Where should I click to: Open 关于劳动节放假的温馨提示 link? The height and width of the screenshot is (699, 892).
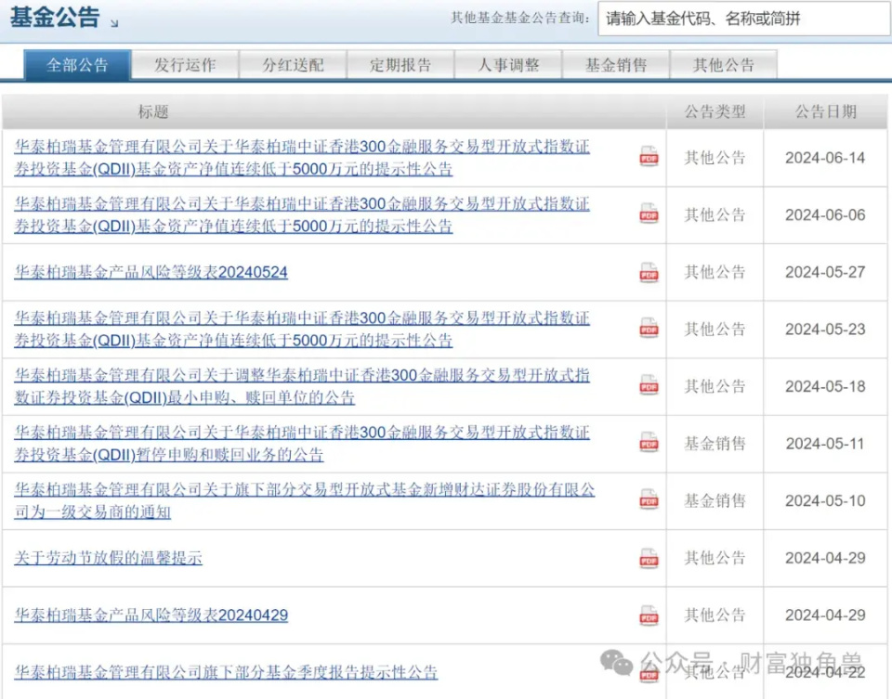108,558
